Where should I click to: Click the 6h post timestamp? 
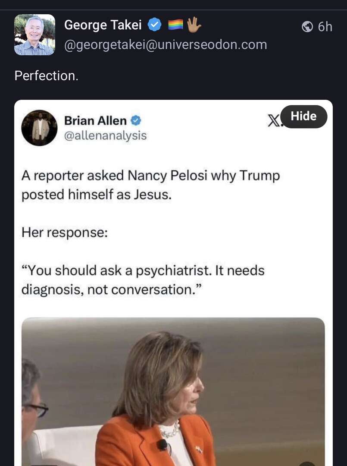tap(325, 27)
